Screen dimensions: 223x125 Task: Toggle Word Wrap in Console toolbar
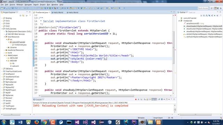[150, 100]
